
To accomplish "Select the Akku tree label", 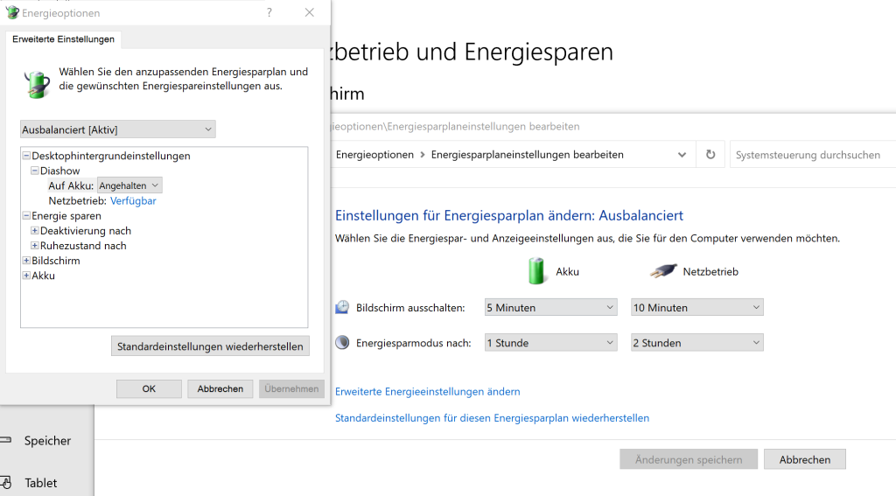I will (x=44, y=276).
